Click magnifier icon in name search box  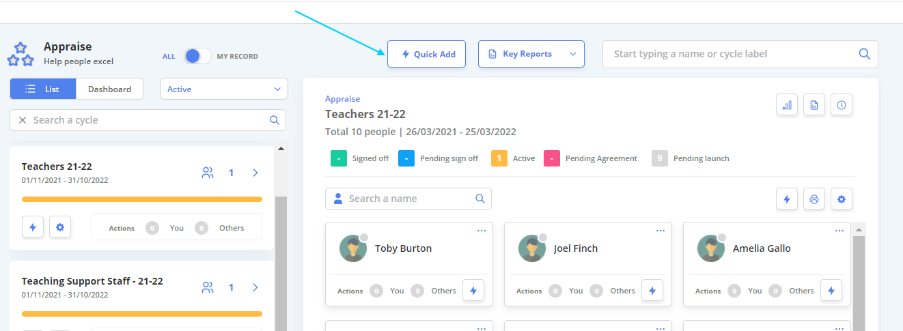pos(480,199)
